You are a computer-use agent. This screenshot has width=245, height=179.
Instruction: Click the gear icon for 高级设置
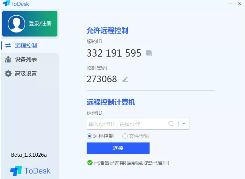tap(8, 73)
